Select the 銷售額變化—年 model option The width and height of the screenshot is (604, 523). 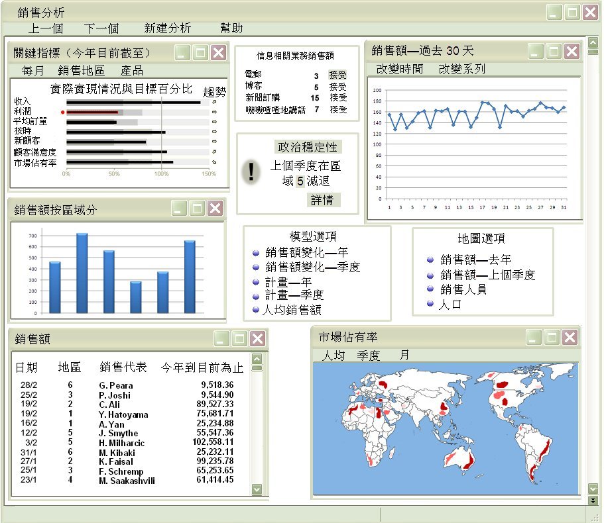click(256, 252)
